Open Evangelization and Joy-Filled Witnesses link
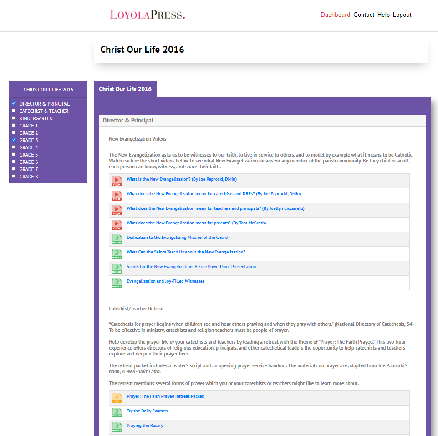The height and width of the screenshot is (436, 438). point(166,281)
